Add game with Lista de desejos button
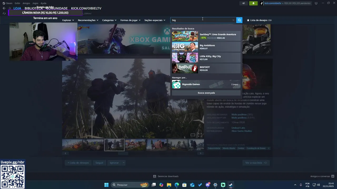 [x=78, y=163]
